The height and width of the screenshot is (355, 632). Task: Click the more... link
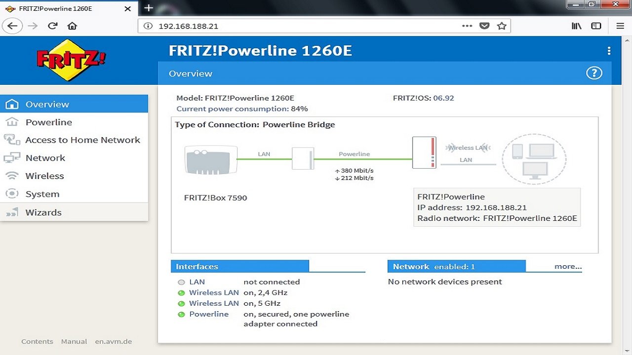568,266
